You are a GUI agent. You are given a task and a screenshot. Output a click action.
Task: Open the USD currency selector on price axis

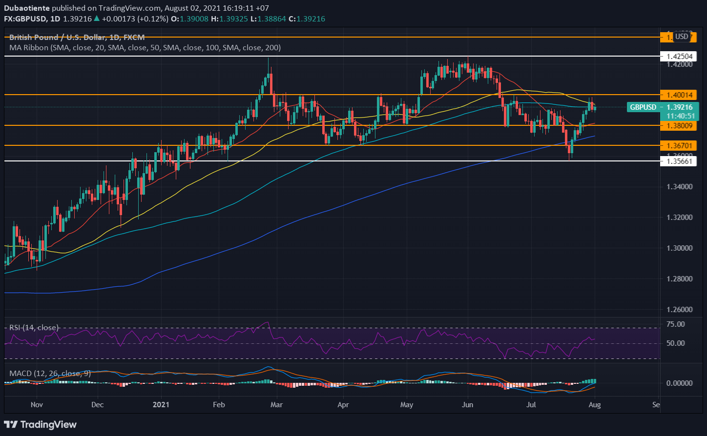click(x=682, y=37)
